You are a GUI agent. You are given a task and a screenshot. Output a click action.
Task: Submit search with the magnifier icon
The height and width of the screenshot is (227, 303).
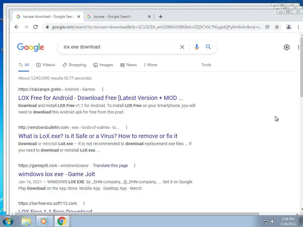point(208,47)
